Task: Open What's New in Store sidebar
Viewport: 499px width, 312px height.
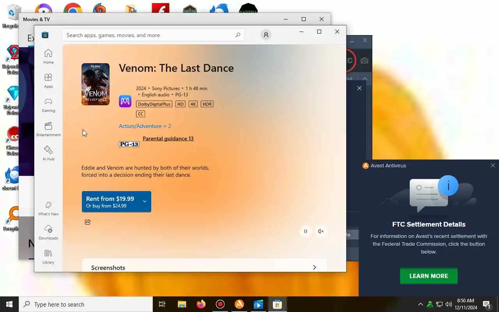Action: pyautogui.click(x=48, y=208)
